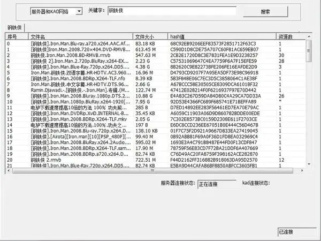321x241 pixels.
Task: Select Ramin.Djawadi soundtrack album row
Action: click(x=80, y=90)
